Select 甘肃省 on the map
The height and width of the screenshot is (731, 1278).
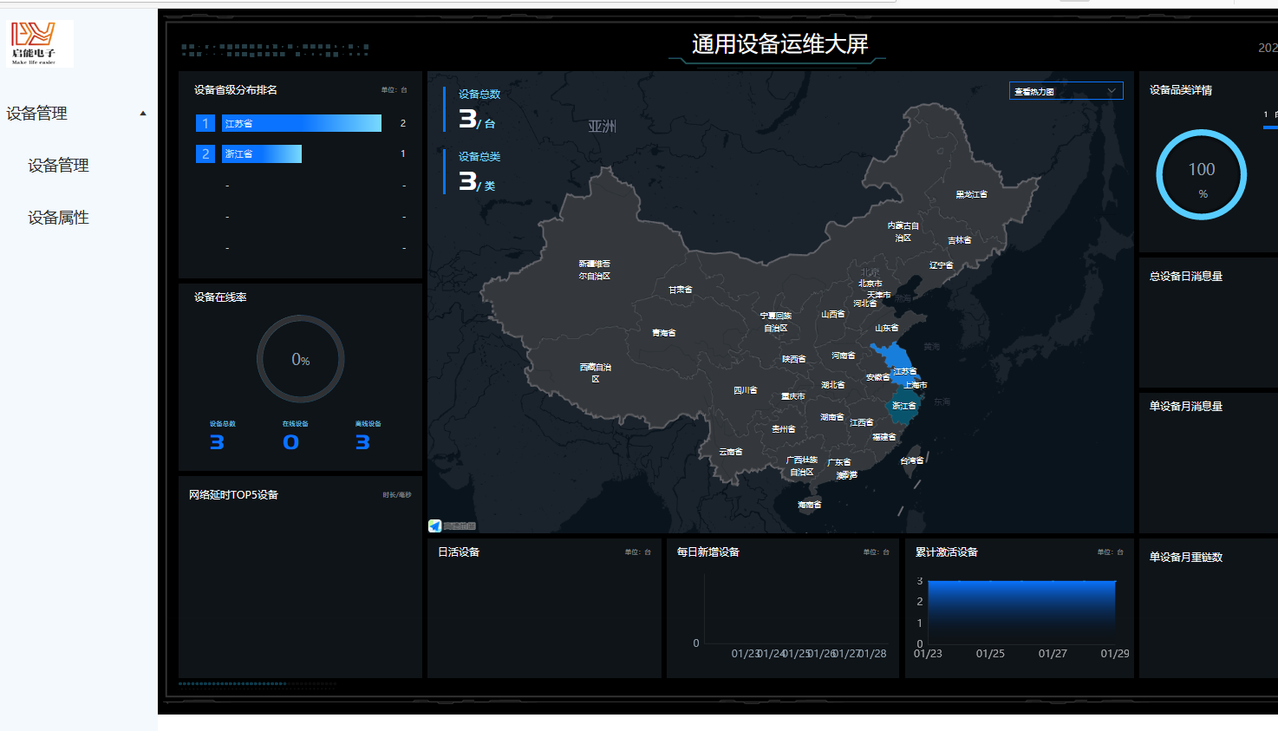[x=681, y=290]
